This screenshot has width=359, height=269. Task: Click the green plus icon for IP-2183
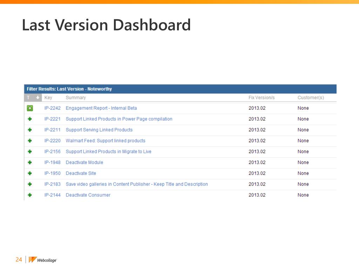30,184
